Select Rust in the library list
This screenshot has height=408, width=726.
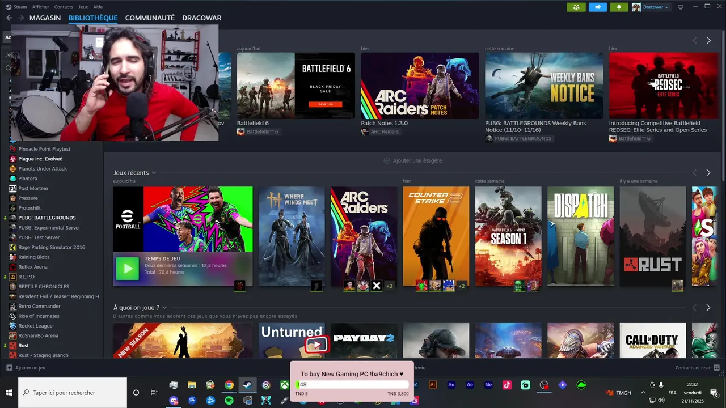[23, 346]
